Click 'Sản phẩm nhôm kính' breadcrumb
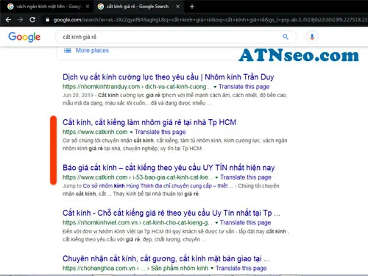This screenshot has width=368, height=276. [x=180, y=268]
